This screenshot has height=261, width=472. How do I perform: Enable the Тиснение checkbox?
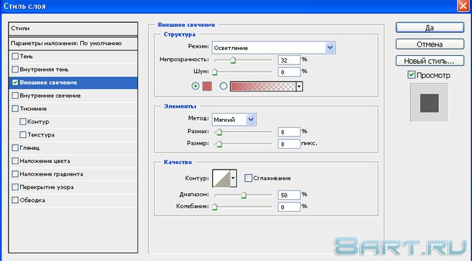coord(15,108)
